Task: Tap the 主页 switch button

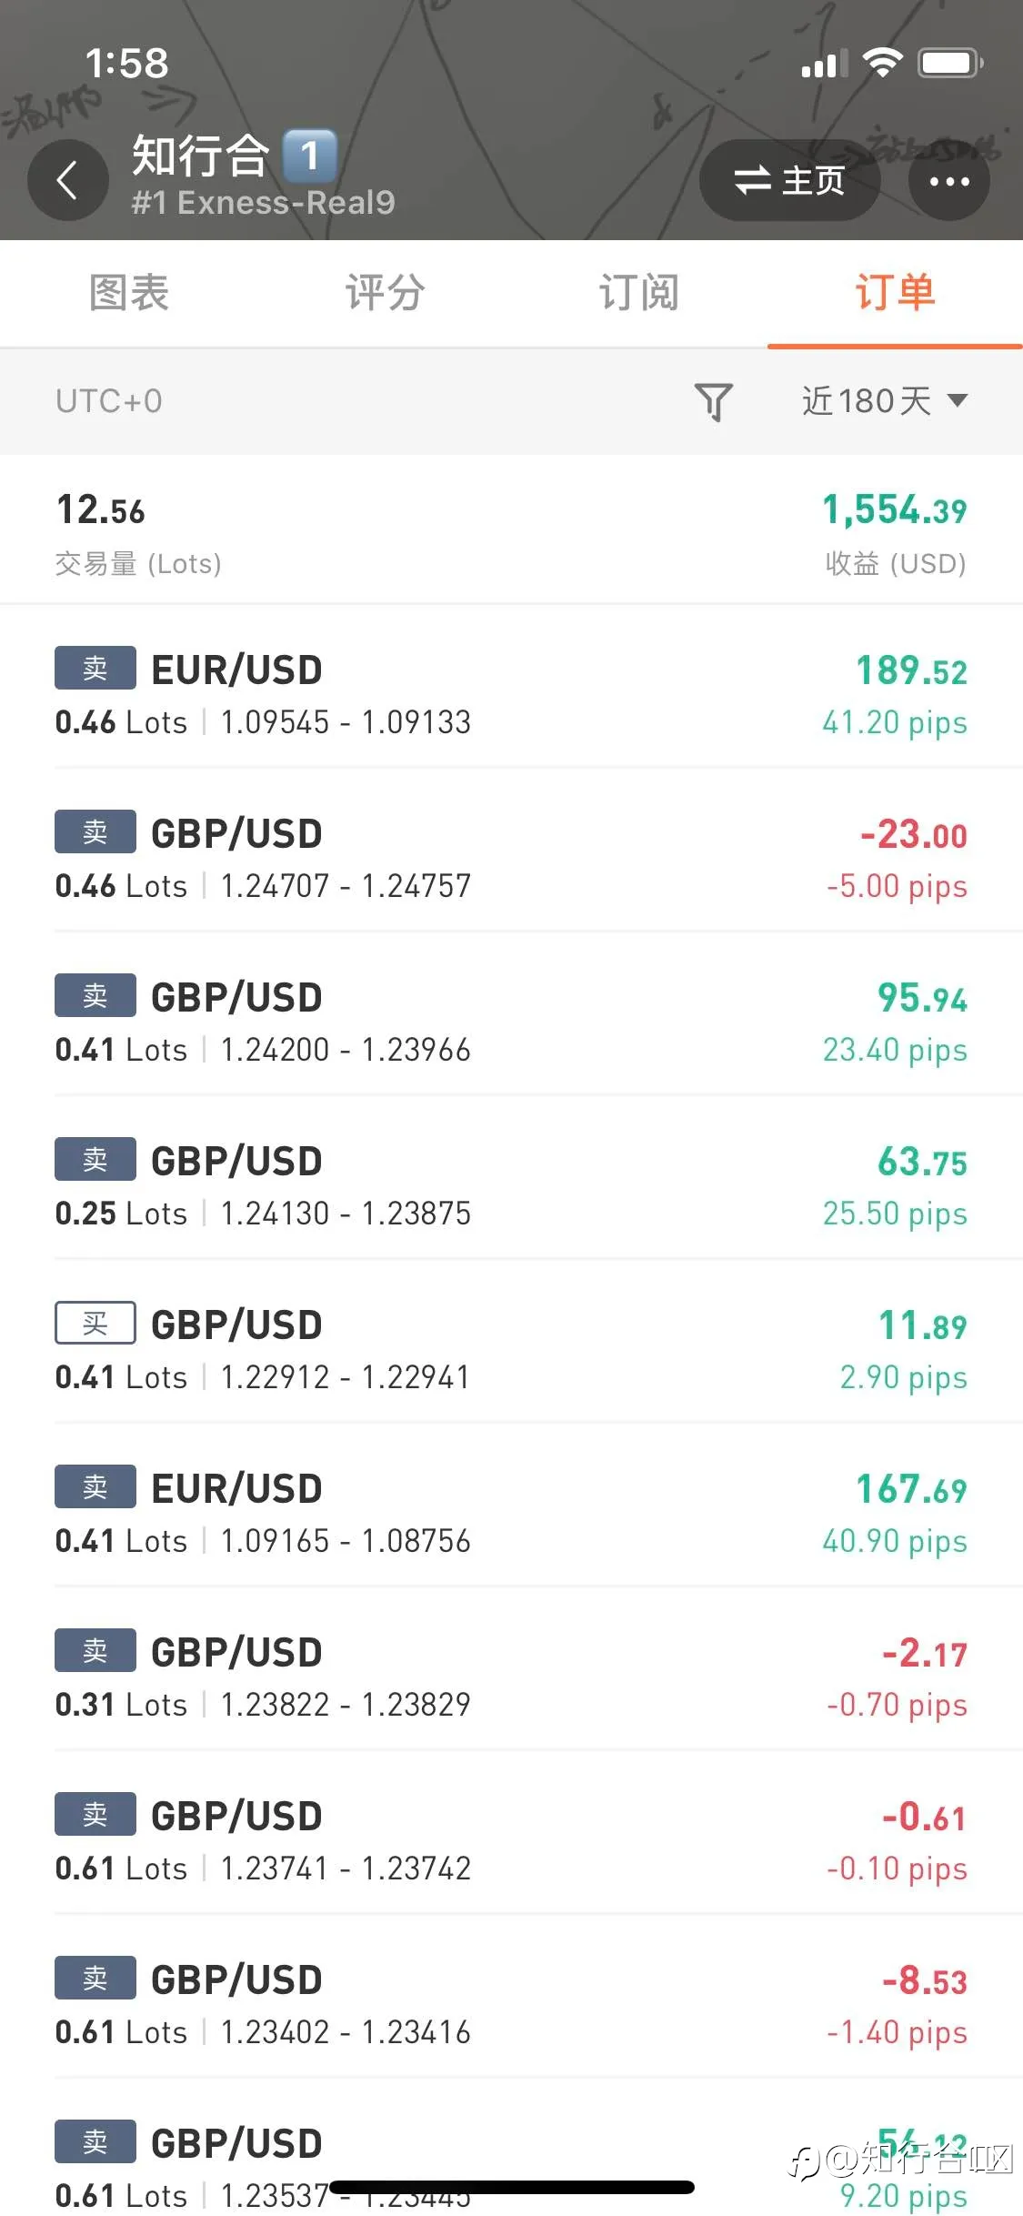Action: [789, 180]
